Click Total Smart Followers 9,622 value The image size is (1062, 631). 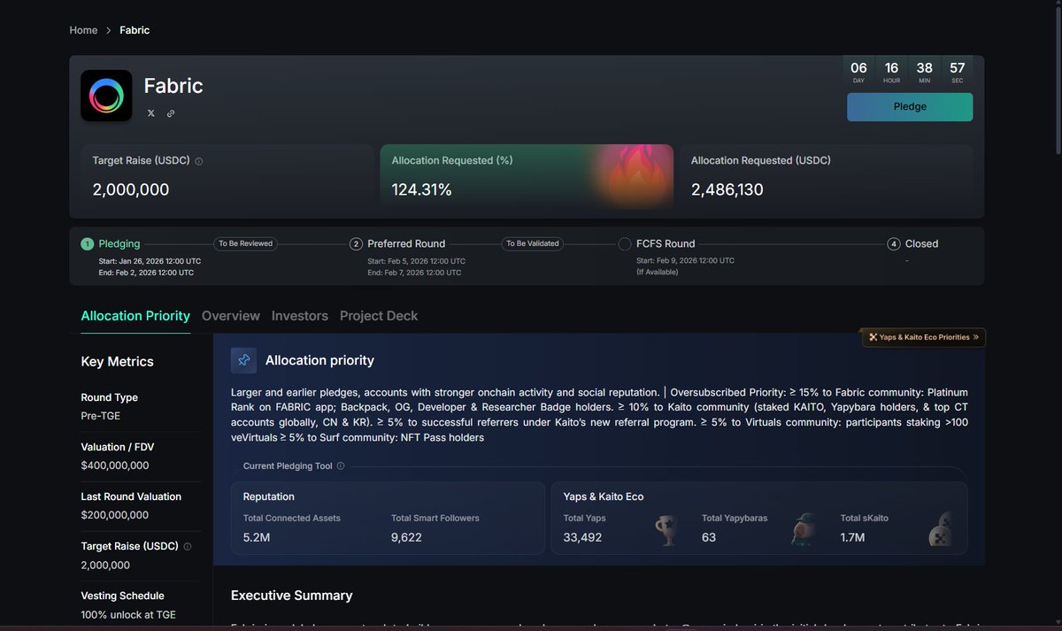click(406, 536)
